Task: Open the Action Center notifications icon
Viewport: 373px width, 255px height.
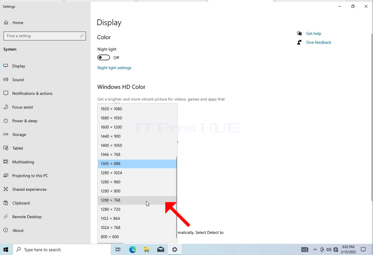Action: pyautogui.click(x=363, y=250)
